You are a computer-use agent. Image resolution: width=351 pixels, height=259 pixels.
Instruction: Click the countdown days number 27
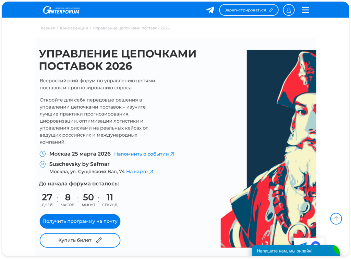coord(47,197)
